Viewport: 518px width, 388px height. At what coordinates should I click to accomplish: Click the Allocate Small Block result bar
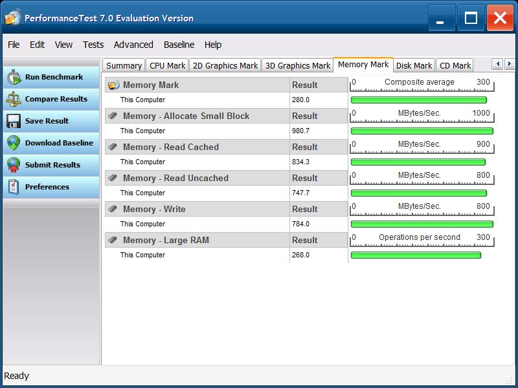pos(422,131)
